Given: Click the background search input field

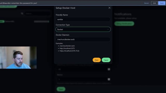Looking at the screenshot, I should click(37, 14).
